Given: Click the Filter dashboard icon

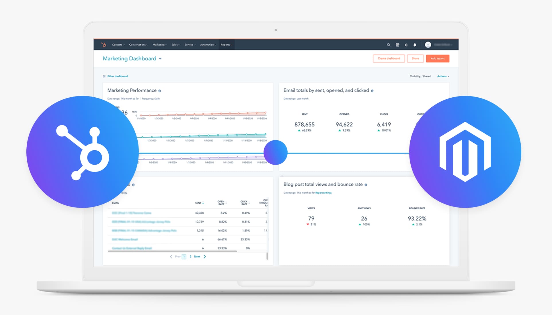Looking at the screenshot, I should coord(104,76).
